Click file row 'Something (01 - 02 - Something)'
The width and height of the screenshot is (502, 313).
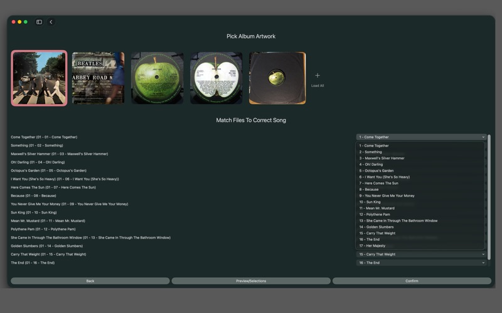[x=37, y=145]
